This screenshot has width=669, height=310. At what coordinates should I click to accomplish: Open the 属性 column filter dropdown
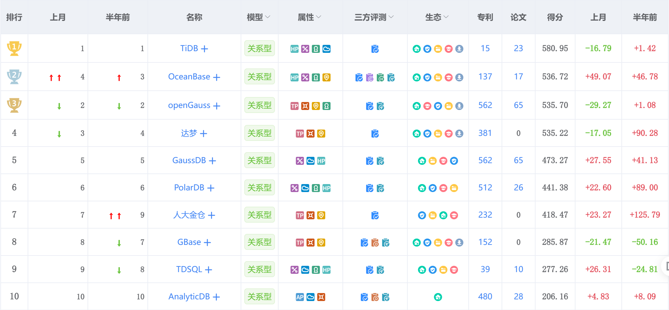click(x=319, y=17)
